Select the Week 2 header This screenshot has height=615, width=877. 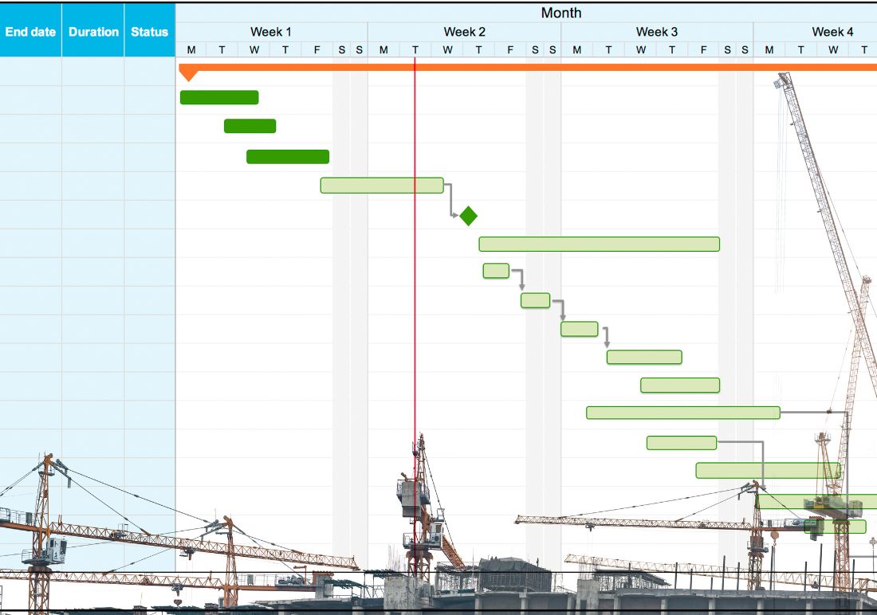464,33
